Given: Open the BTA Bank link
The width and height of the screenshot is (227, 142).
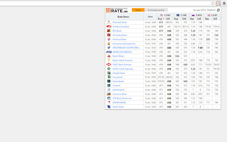Looking at the screenshot, I should click(x=117, y=31).
